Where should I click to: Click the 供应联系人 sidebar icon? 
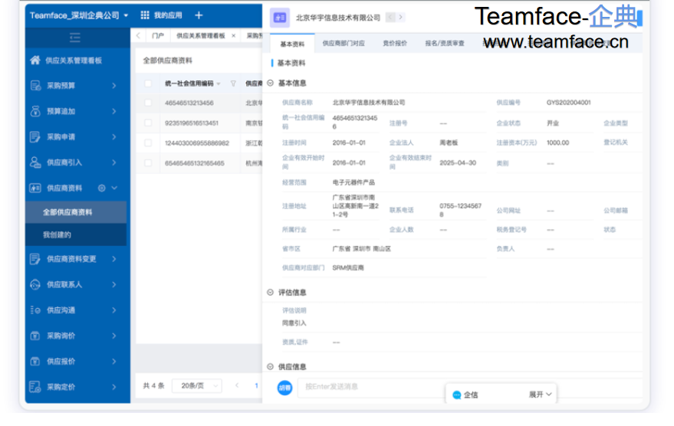pos(35,284)
